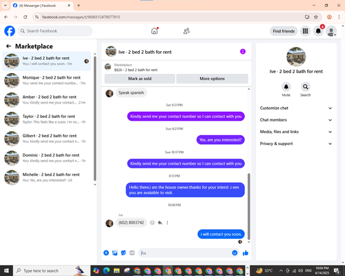Search in conversation magnifier icon

305,87
